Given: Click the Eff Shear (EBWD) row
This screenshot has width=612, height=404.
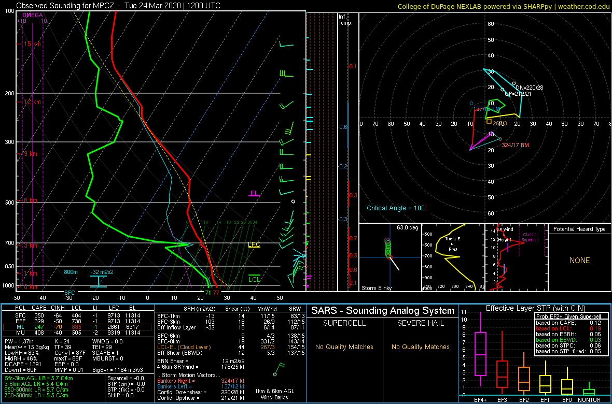Looking at the screenshot, I should pyautogui.click(x=231, y=352).
